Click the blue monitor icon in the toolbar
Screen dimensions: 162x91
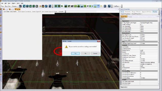[50, 6]
